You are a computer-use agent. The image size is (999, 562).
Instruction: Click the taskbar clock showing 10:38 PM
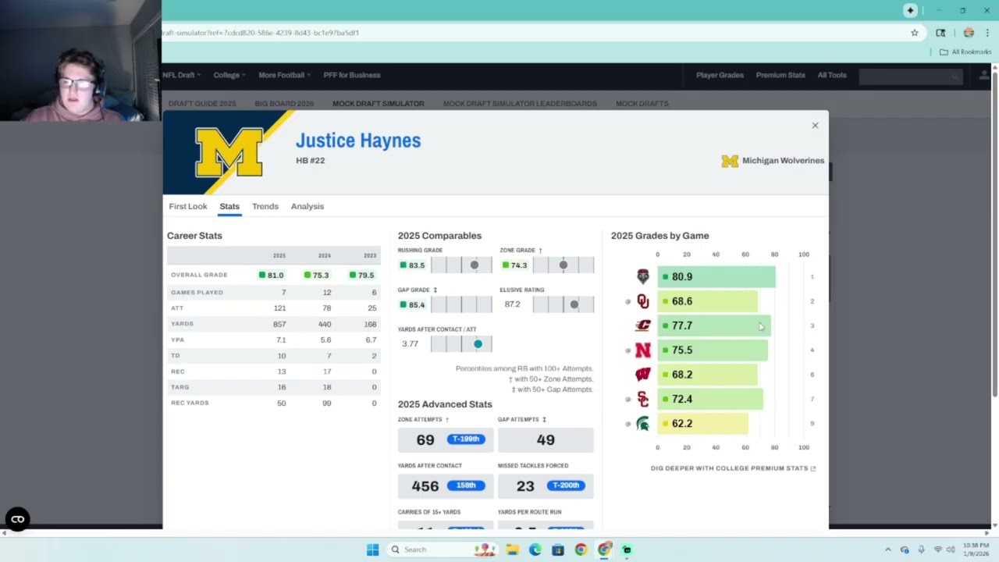[x=976, y=550]
